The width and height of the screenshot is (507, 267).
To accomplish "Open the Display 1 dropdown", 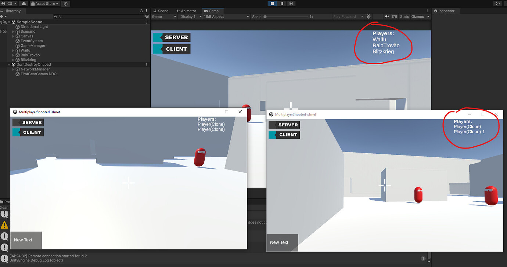I will 190,17.
